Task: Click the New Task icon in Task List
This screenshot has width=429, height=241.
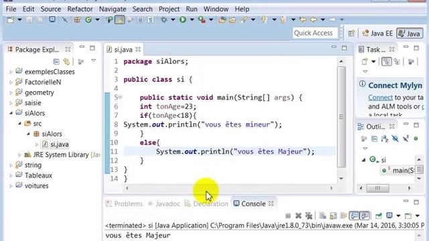Action: (x=365, y=62)
